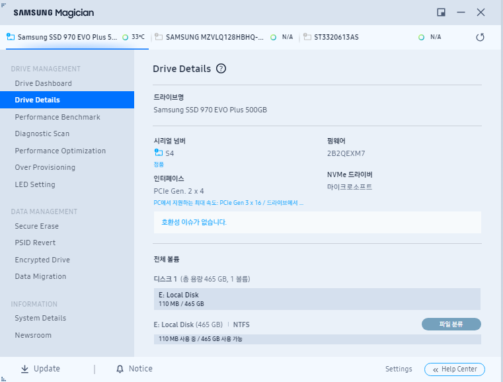This screenshot has width=503, height=382.
Task: Select the drive icon on ST3320613AS tab
Action: tap(307, 37)
